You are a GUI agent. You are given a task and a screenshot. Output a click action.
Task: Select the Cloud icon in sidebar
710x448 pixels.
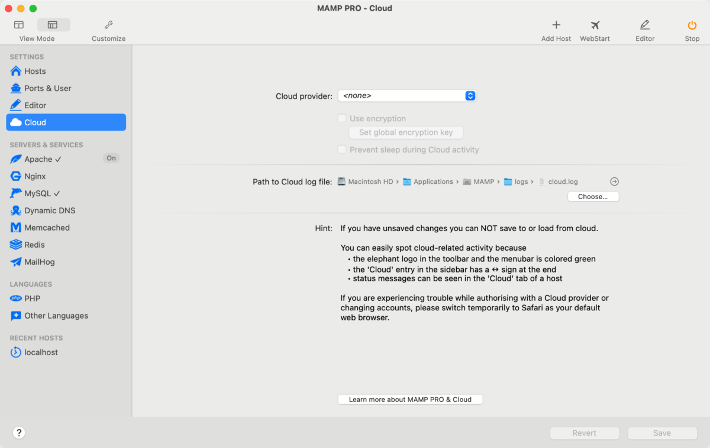[x=16, y=122]
